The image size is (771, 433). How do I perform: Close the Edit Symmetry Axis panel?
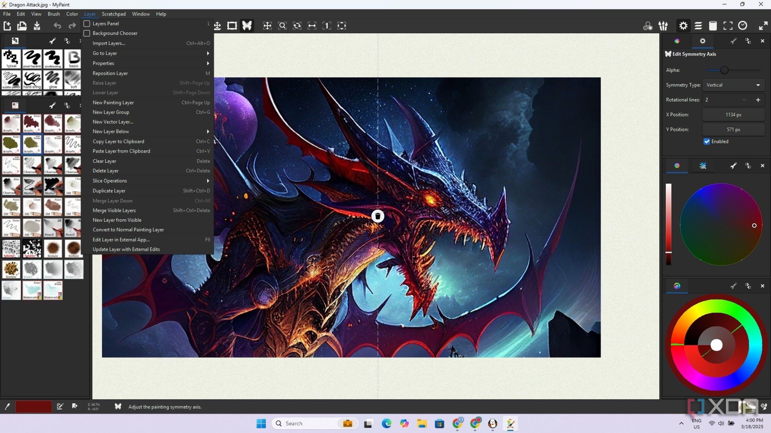pos(763,41)
